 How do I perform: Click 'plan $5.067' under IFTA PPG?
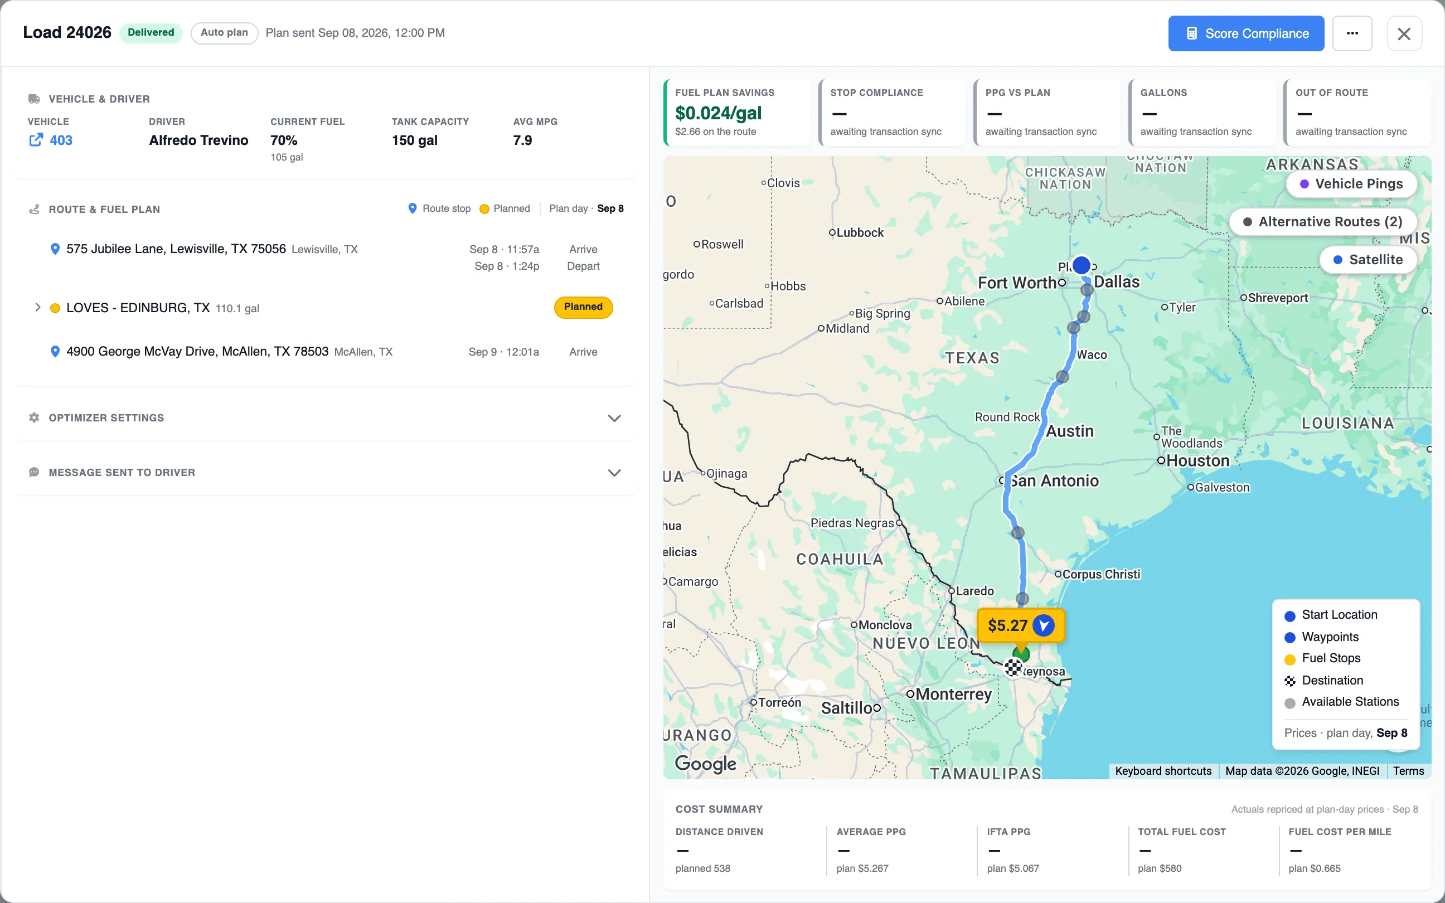[x=1013, y=868]
